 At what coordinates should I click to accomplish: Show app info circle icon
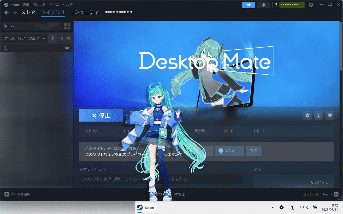tap(319, 116)
